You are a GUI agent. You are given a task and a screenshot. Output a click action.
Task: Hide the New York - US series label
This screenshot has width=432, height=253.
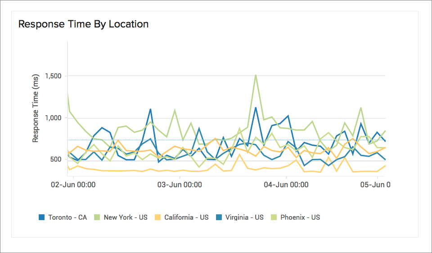[126, 217]
